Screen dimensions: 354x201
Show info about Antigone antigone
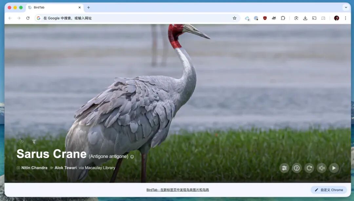[x=132, y=157]
